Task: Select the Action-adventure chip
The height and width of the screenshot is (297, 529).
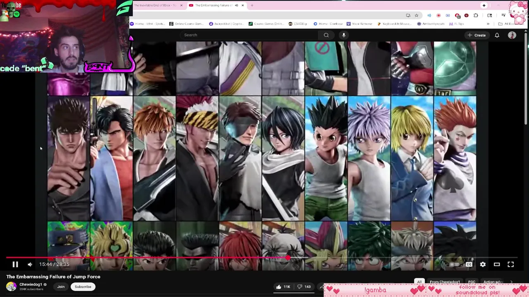Action: (493, 282)
